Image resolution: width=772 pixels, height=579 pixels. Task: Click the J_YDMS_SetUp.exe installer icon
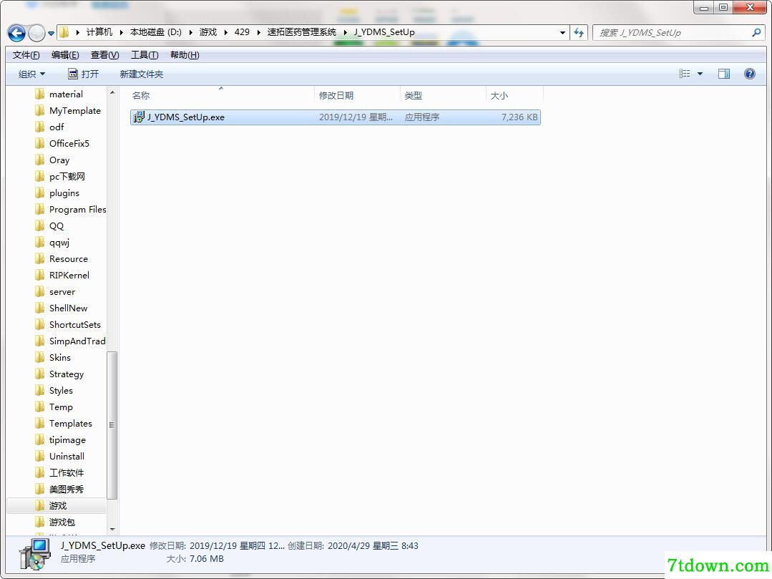click(x=139, y=117)
